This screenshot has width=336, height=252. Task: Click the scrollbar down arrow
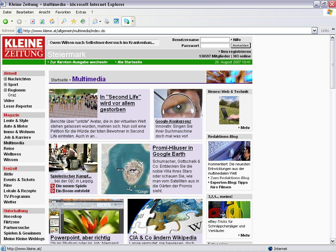click(333, 241)
